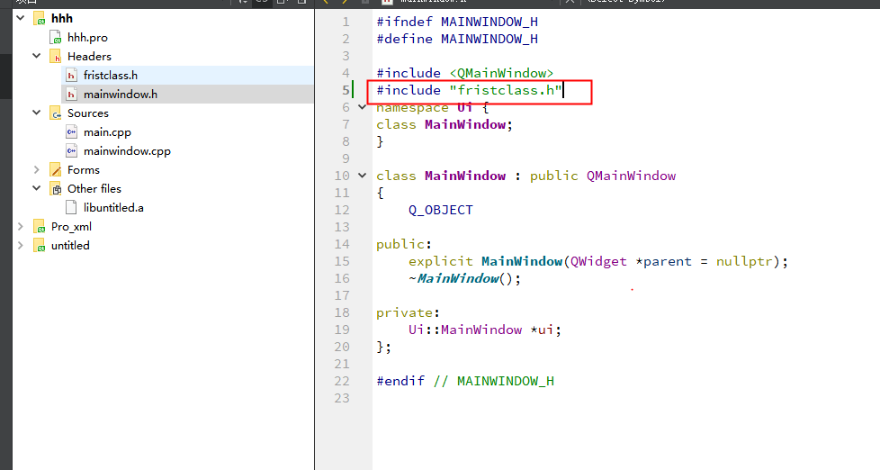880x470 pixels.
Task: Collapse the Headers folder
Action: 37,56
